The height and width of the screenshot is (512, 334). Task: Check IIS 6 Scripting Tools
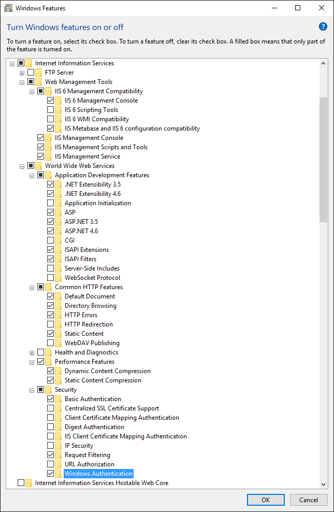click(x=51, y=109)
